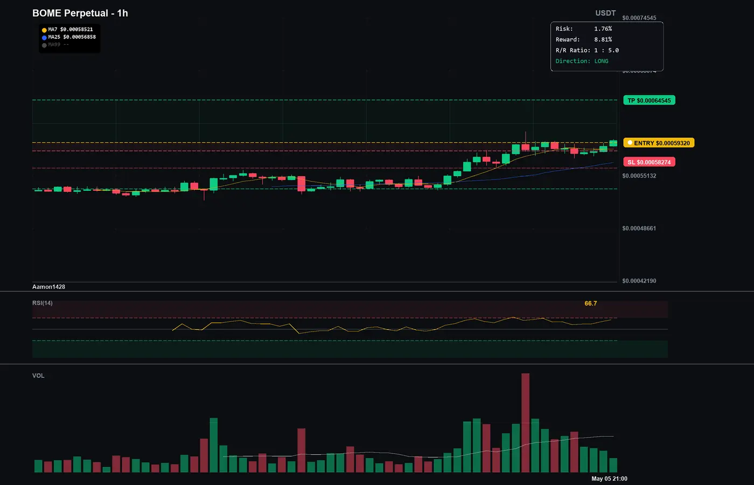Click the ENTRY $0.00059320 price badge
Image resolution: width=754 pixels, height=485 pixels.
click(x=659, y=143)
